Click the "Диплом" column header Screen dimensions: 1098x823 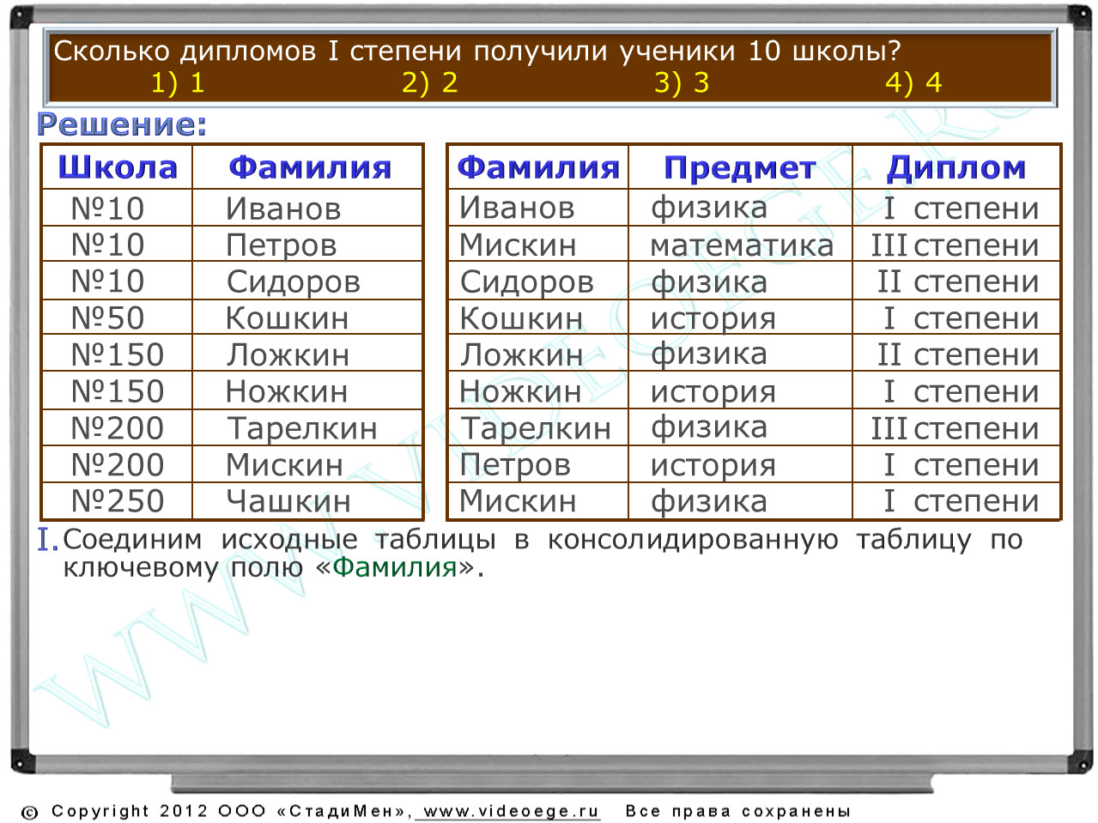[955, 168]
